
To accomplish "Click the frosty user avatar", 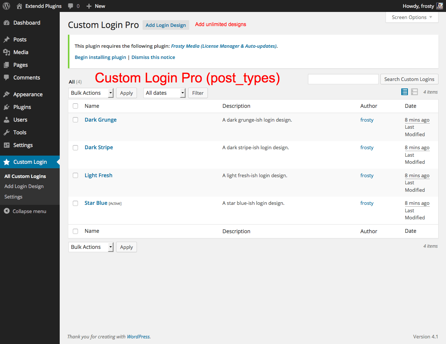I will [x=439, y=6].
